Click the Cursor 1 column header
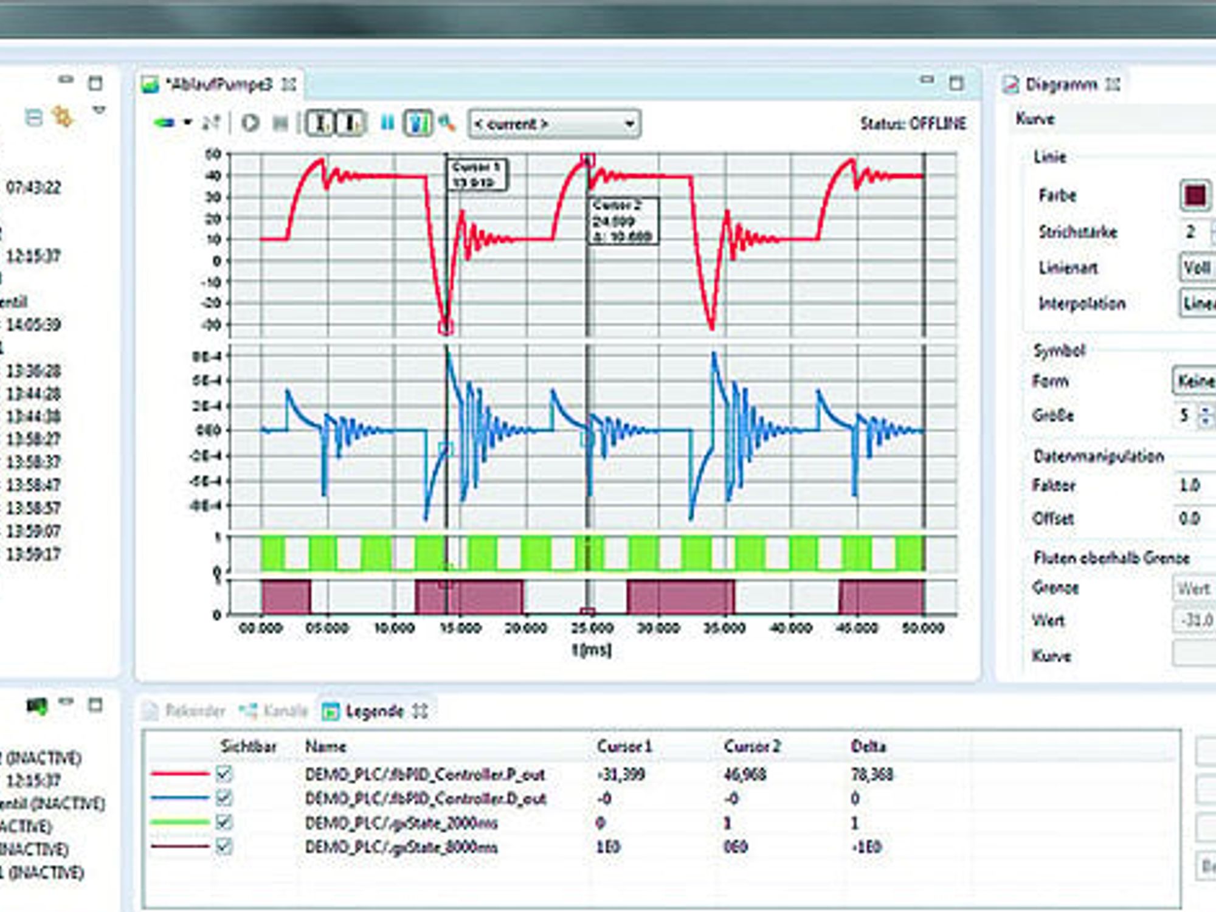This screenshot has width=1216, height=912. [x=624, y=747]
